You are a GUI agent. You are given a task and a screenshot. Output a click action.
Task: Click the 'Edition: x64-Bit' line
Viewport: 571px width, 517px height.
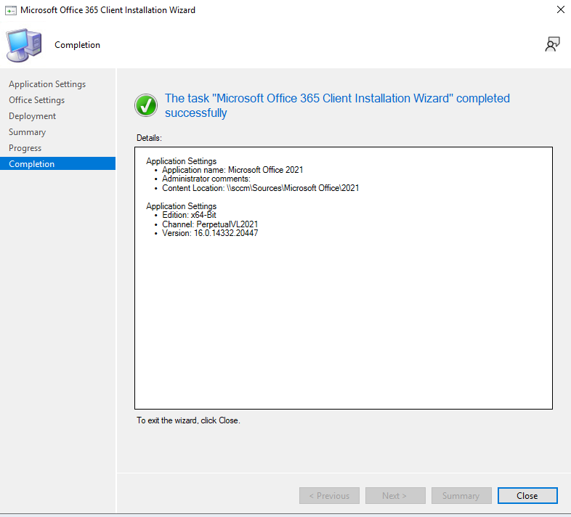point(189,215)
